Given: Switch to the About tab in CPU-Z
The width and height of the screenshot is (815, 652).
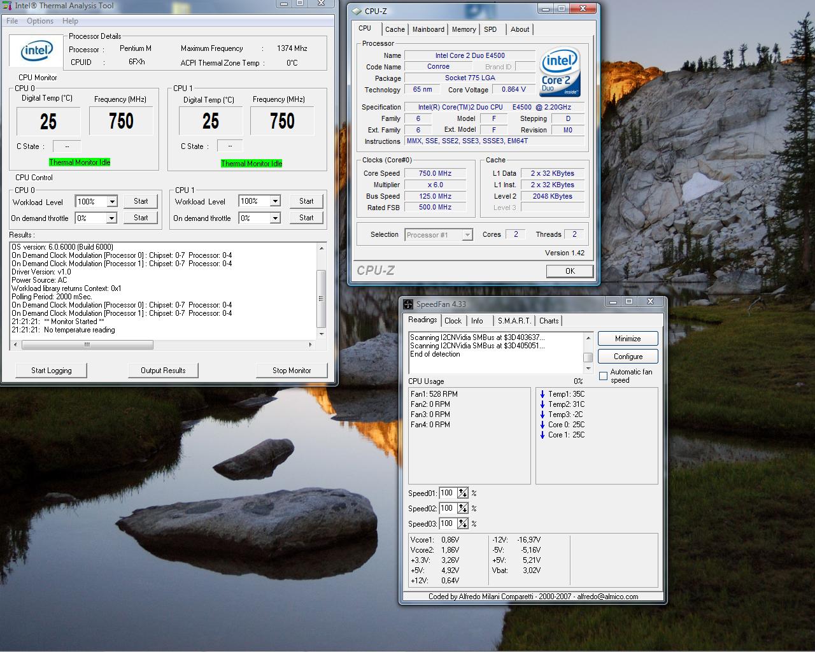Looking at the screenshot, I should click(520, 29).
